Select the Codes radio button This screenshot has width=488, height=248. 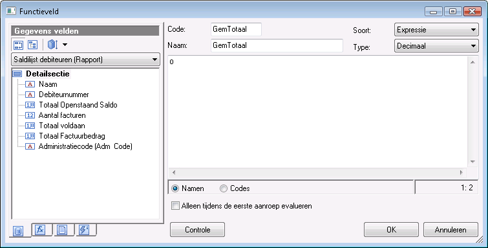[x=224, y=188]
